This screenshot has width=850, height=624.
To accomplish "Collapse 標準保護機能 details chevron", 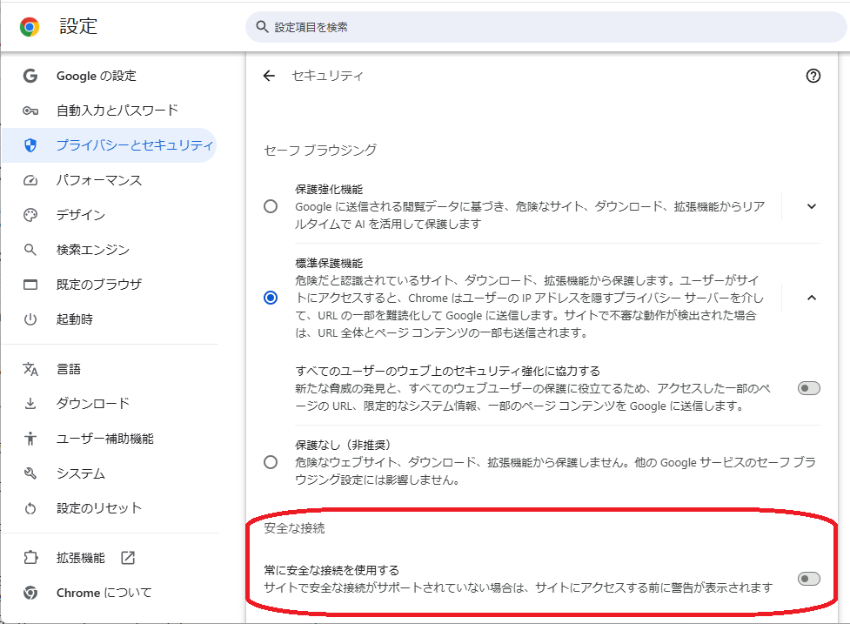I will tap(812, 298).
